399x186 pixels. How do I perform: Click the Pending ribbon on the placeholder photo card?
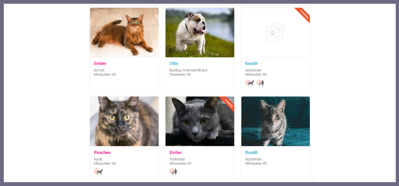(x=303, y=14)
